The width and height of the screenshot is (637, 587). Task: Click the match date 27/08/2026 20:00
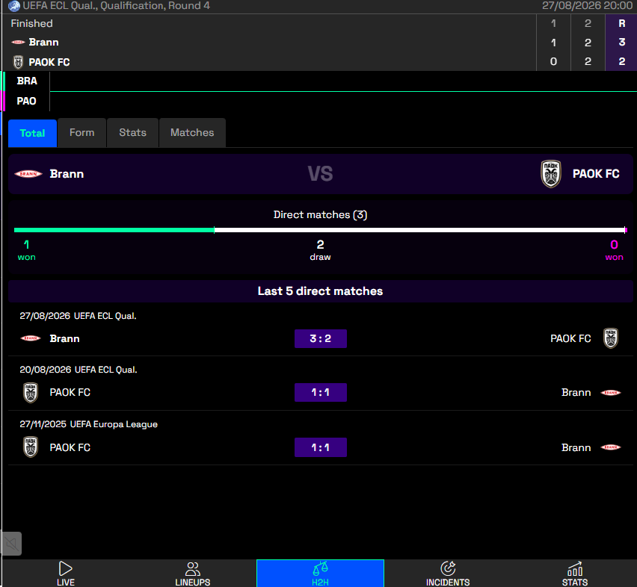click(x=588, y=6)
